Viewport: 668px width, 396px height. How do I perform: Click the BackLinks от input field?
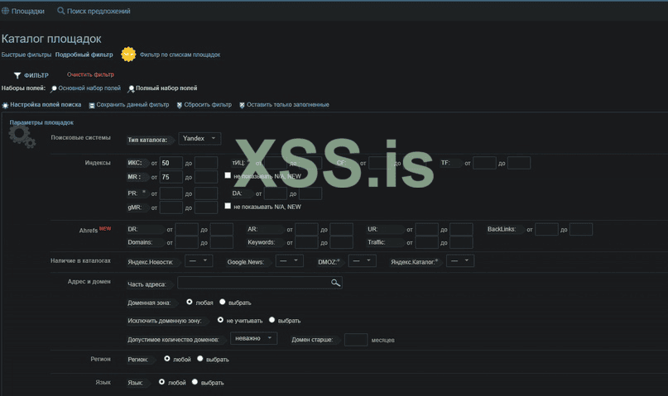point(546,229)
